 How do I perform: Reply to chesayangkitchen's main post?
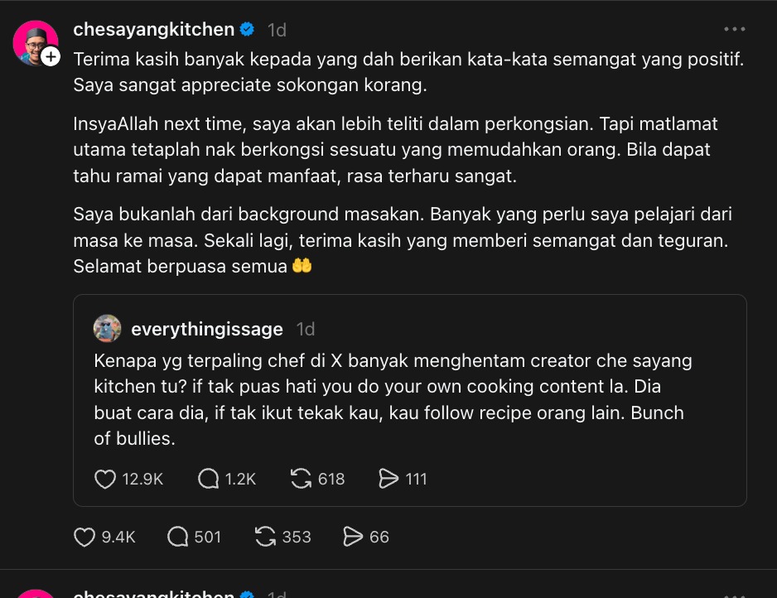point(178,537)
